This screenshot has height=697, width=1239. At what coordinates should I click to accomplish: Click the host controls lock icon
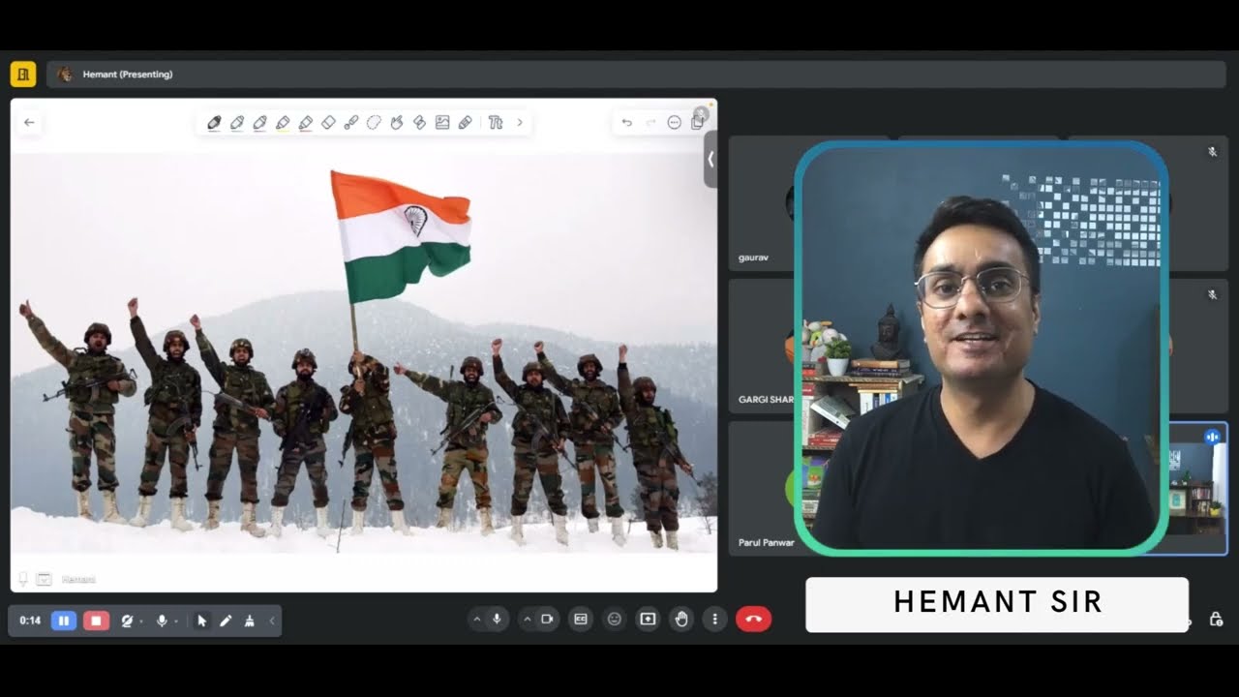pyautogui.click(x=1216, y=620)
